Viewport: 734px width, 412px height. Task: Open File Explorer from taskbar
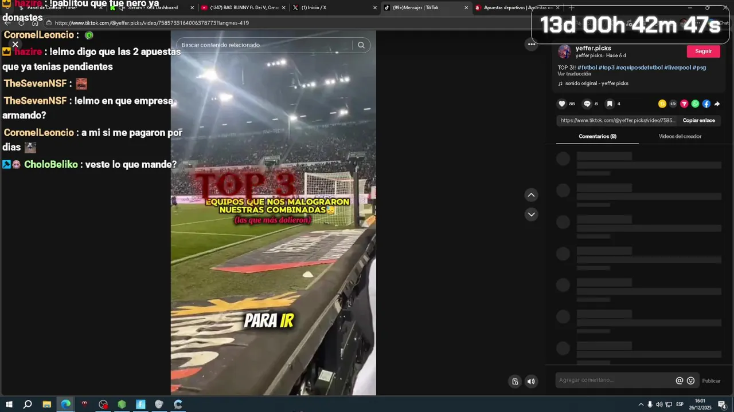click(47, 405)
